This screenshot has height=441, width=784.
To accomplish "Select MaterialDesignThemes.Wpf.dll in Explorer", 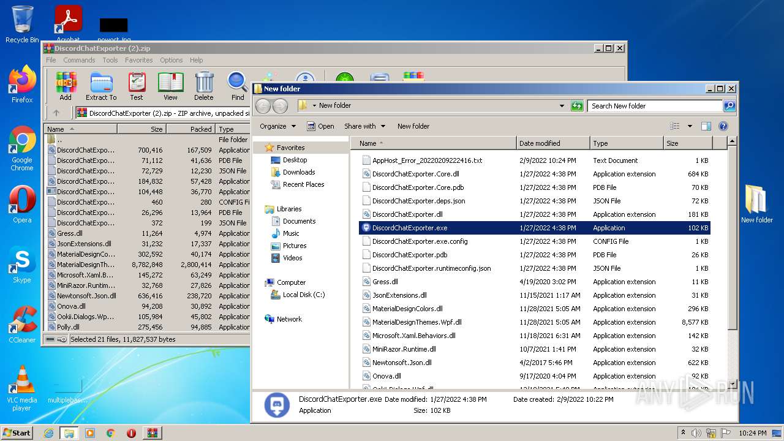I will (x=535, y=322).
